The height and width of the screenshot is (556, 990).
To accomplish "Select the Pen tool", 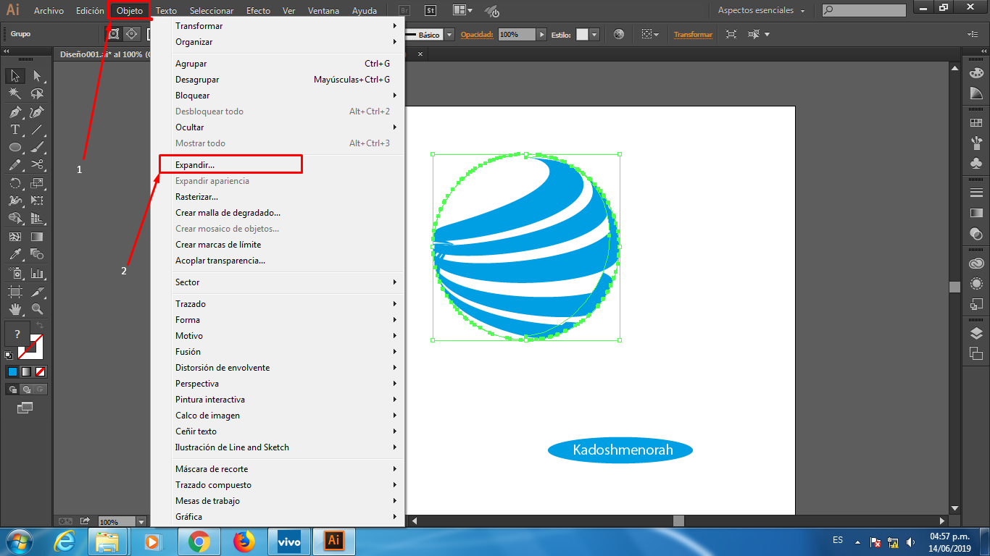I will tap(15, 112).
